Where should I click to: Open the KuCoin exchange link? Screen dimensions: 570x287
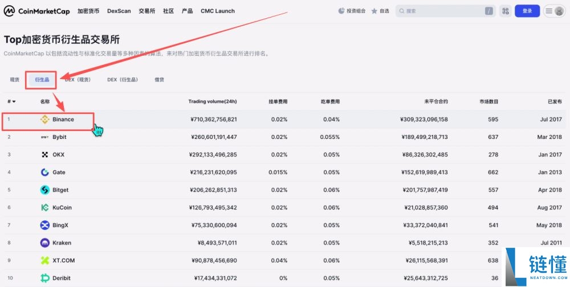tap(62, 207)
